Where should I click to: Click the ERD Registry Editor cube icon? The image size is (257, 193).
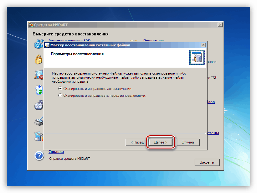(x=39, y=44)
